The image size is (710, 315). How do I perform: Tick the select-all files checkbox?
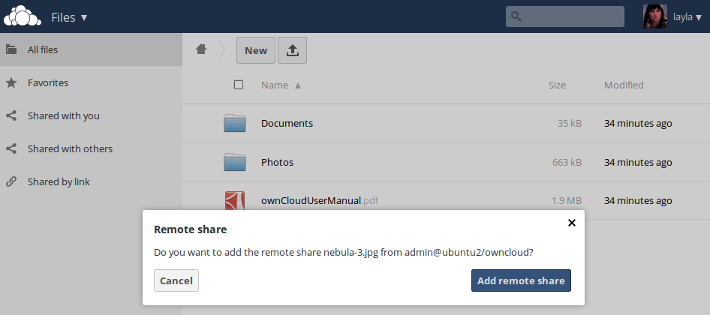239,85
